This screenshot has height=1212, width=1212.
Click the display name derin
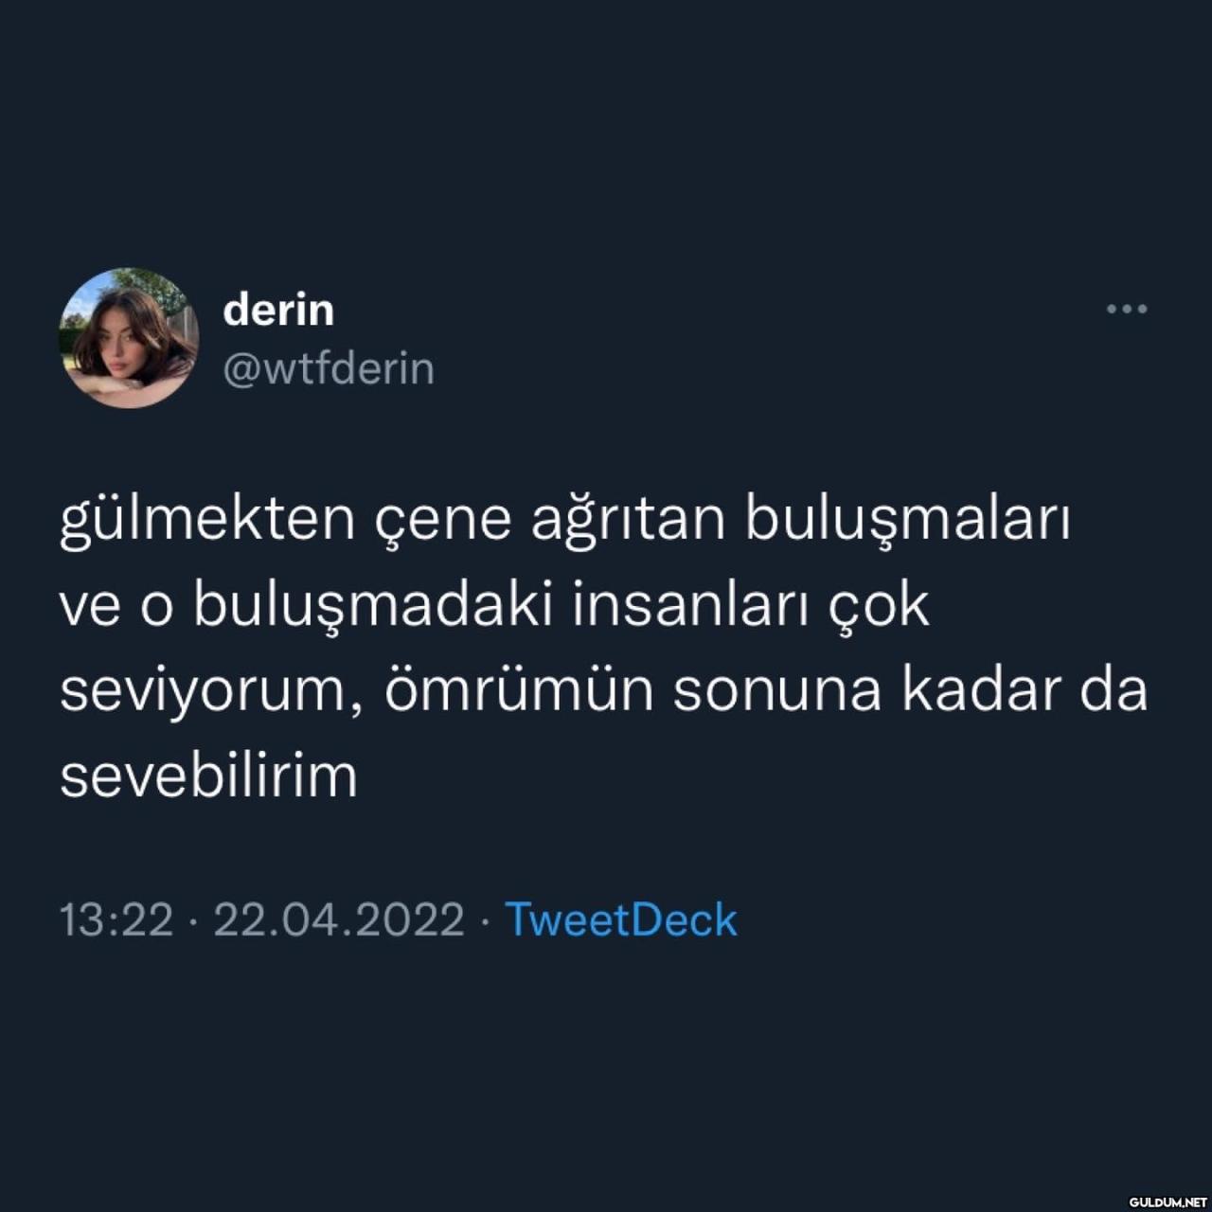click(x=278, y=310)
